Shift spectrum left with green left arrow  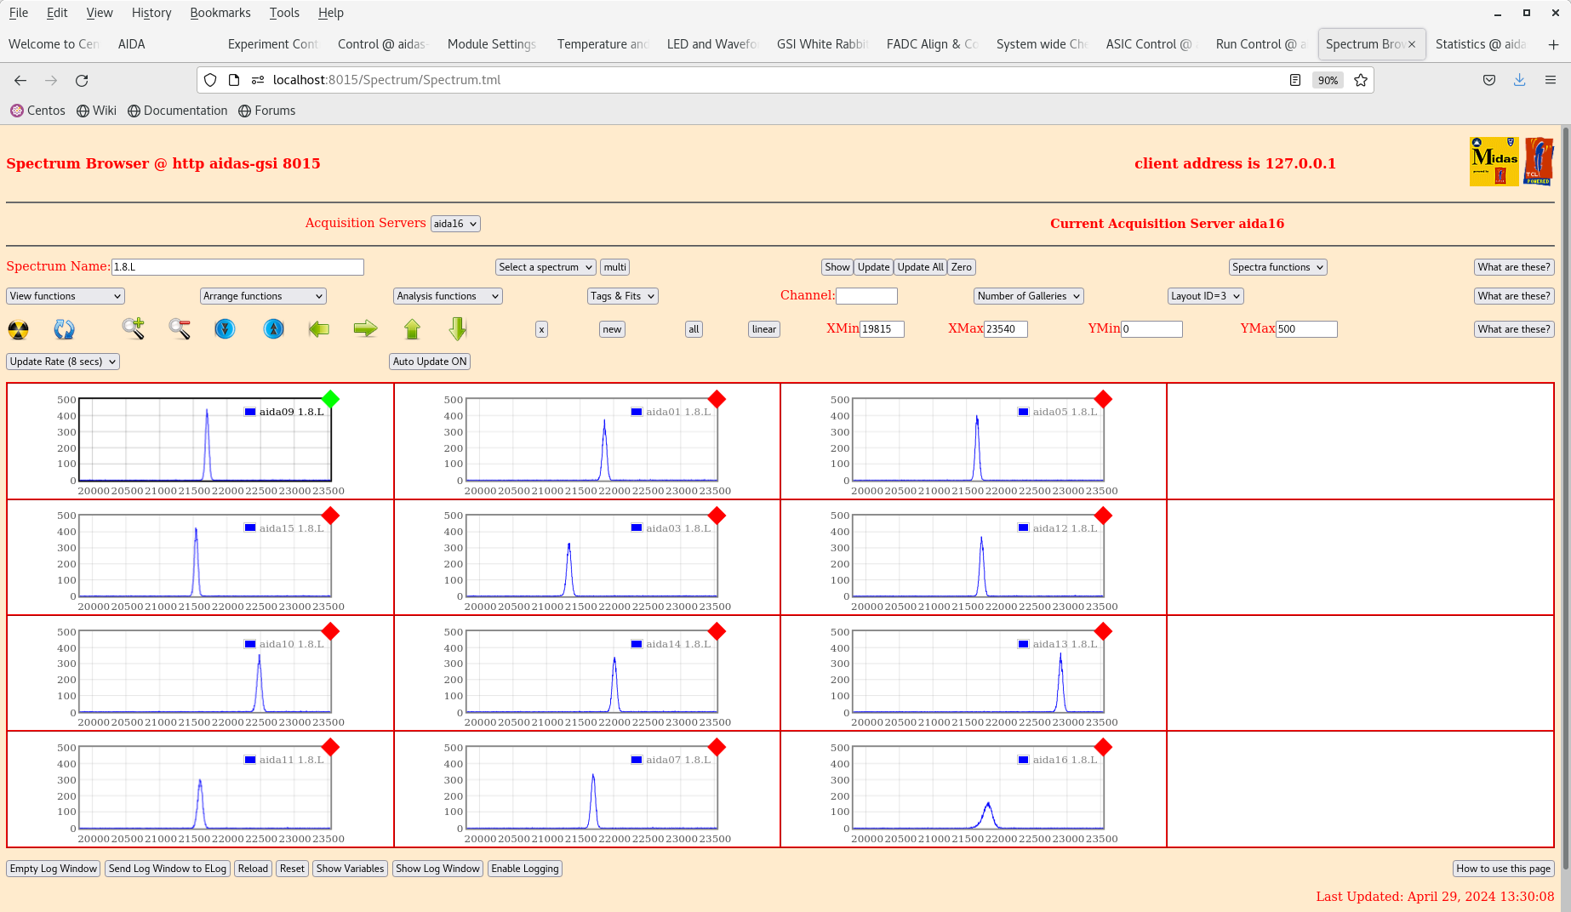(x=319, y=329)
